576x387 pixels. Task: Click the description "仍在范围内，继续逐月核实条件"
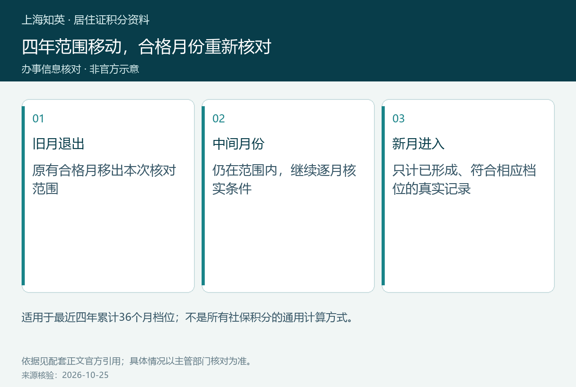(284, 179)
